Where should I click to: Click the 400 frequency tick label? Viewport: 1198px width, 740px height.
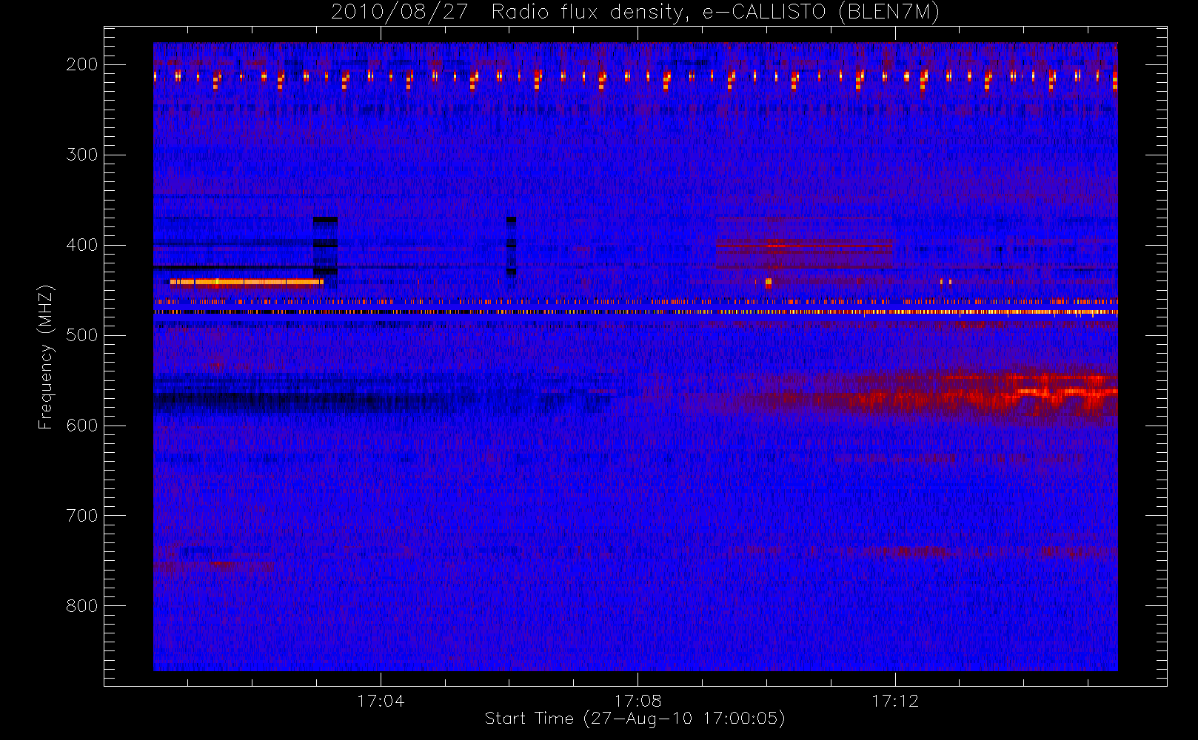coord(82,245)
